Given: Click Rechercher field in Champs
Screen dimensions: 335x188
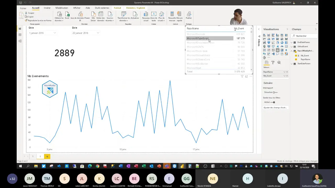Looking at the screenshot, I should 304,36.
